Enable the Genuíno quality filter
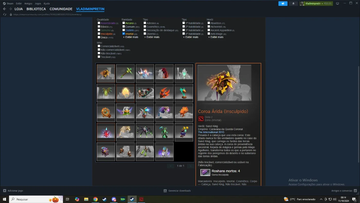This screenshot has width=360, height=203. (99, 30)
